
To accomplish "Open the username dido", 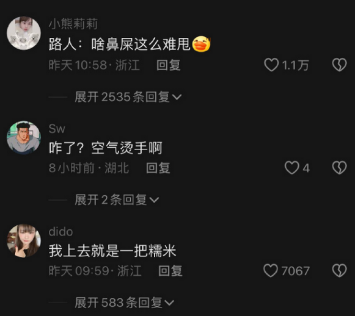I will pyautogui.click(x=60, y=232).
